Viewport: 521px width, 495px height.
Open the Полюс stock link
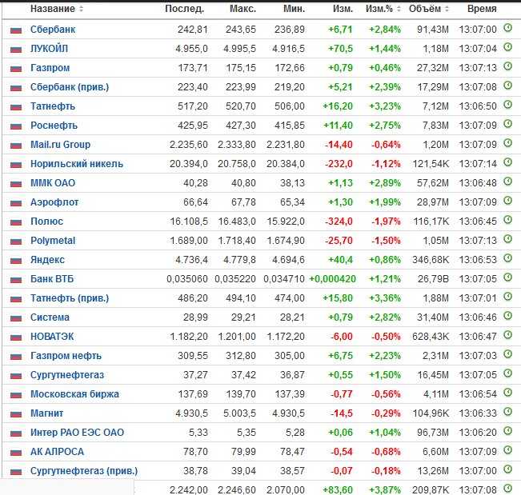(x=47, y=222)
